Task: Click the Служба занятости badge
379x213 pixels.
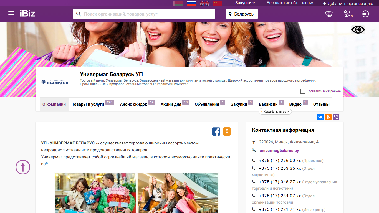Action: (275, 112)
